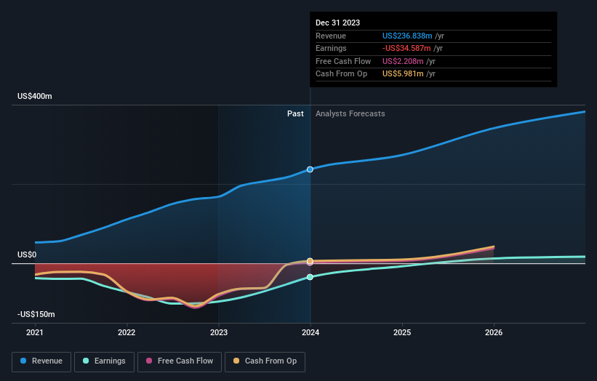This screenshot has width=597, height=381.
Task: Click the Analysts Forecasts label
Action: [x=350, y=113]
